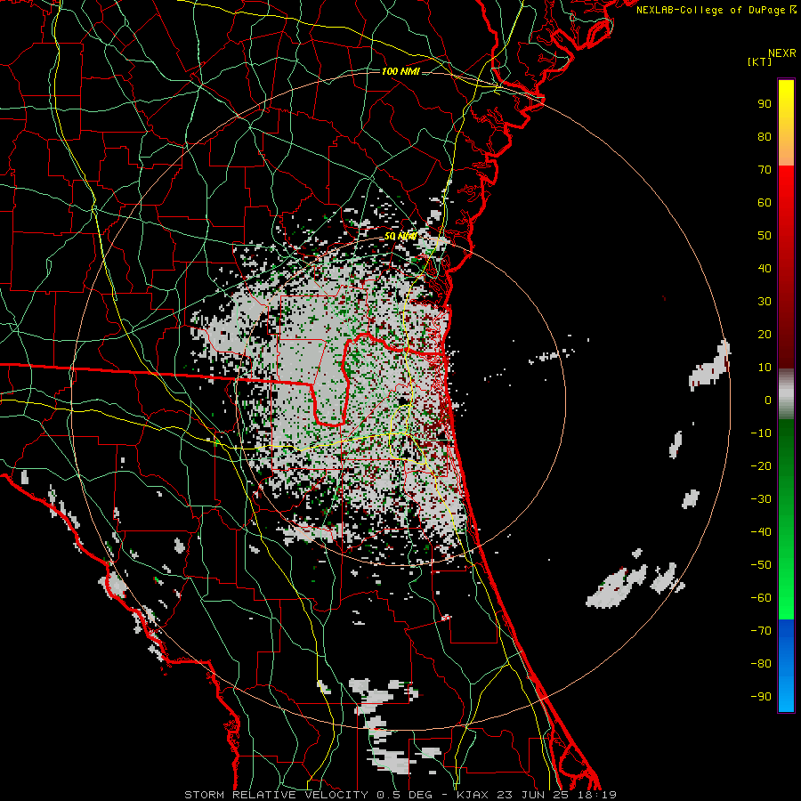The width and height of the screenshot is (801, 801).
Task: Click the "-40" value on the velocity scale
Action: [761, 532]
